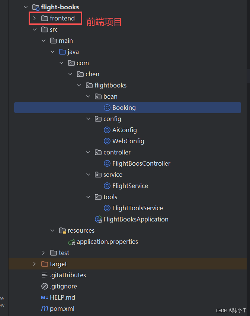250x316 pixels.
Task: Click the .gitignore file icon
Action: click(x=45, y=286)
